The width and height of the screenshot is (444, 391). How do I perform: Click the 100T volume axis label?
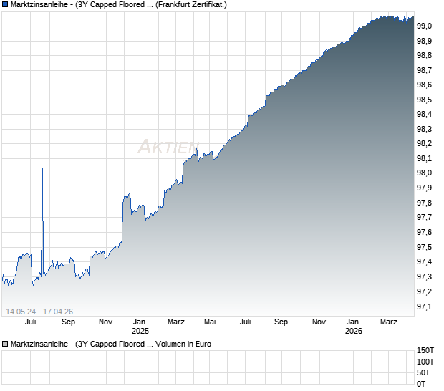click(x=425, y=362)
